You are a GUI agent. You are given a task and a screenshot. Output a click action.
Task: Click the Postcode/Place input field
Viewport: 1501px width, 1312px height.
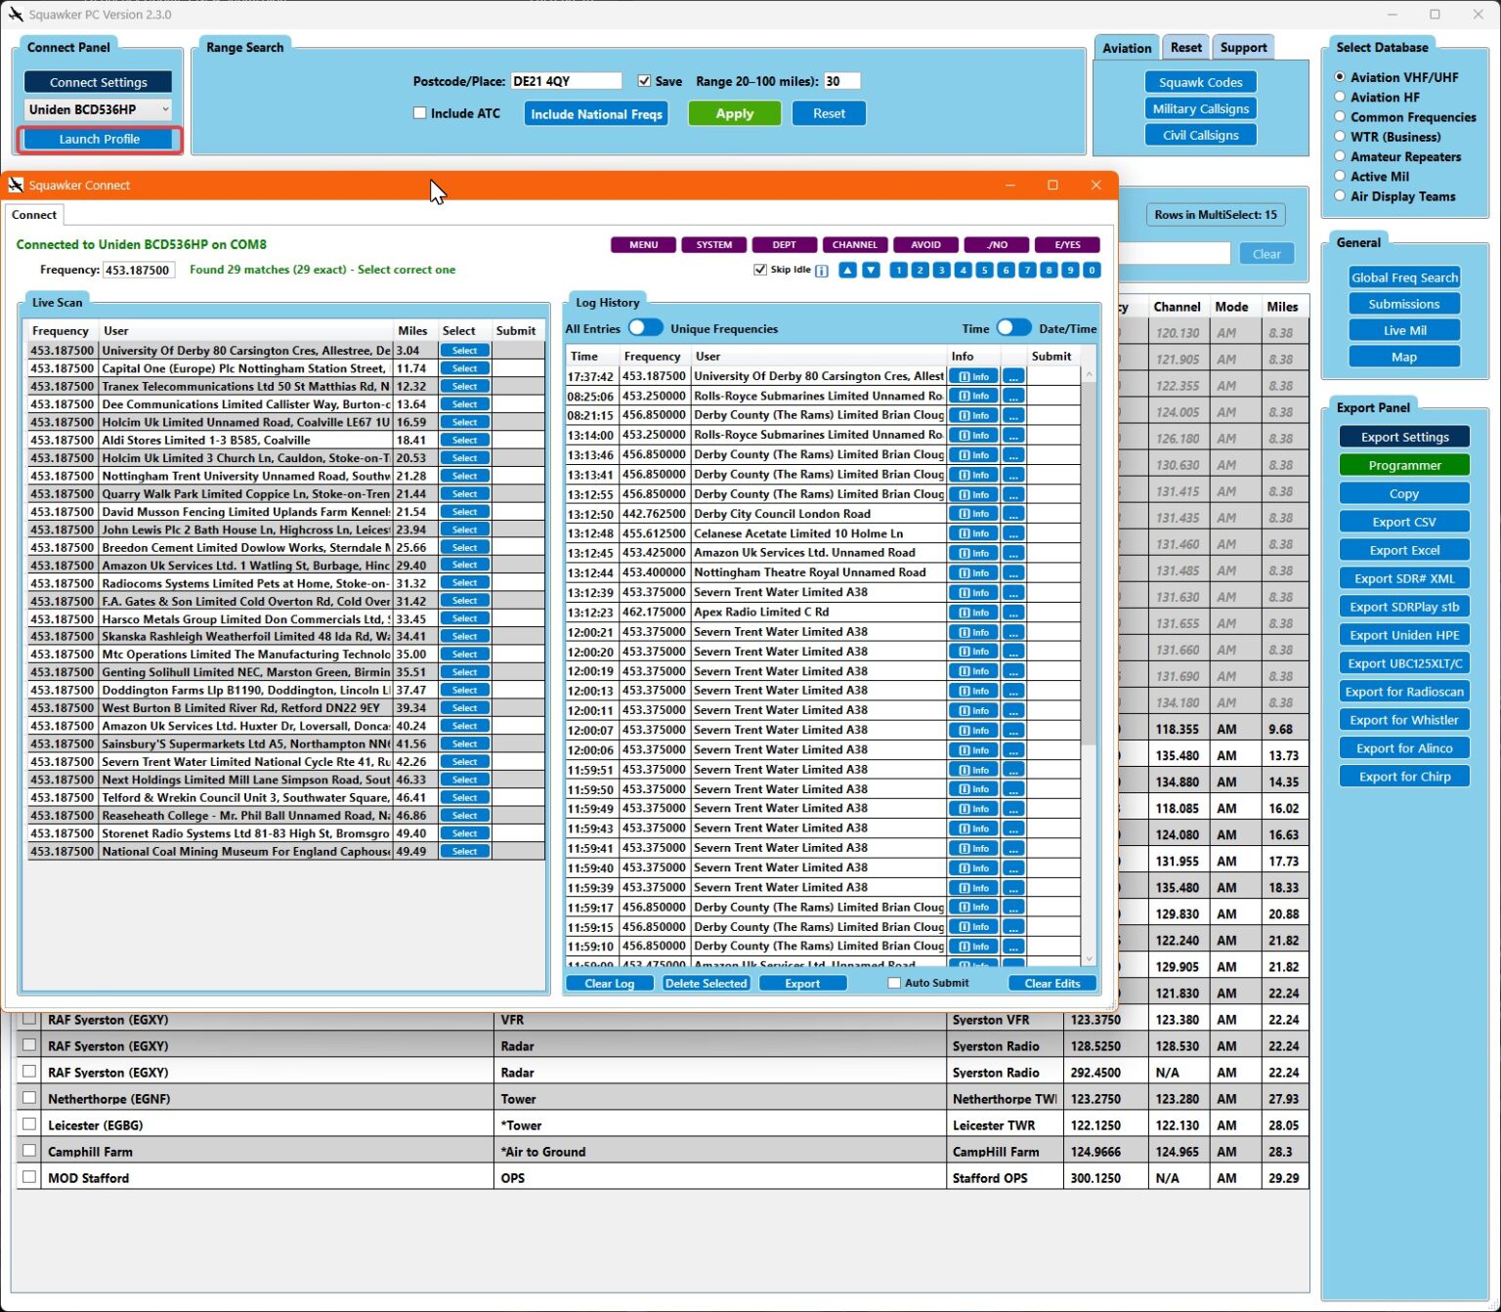click(566, 81)
